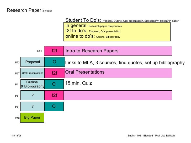The width and height of the screenshot is (191, 143).
Task: Select the teal O box in the 3/1 row
Action: [x=54, y=84]
